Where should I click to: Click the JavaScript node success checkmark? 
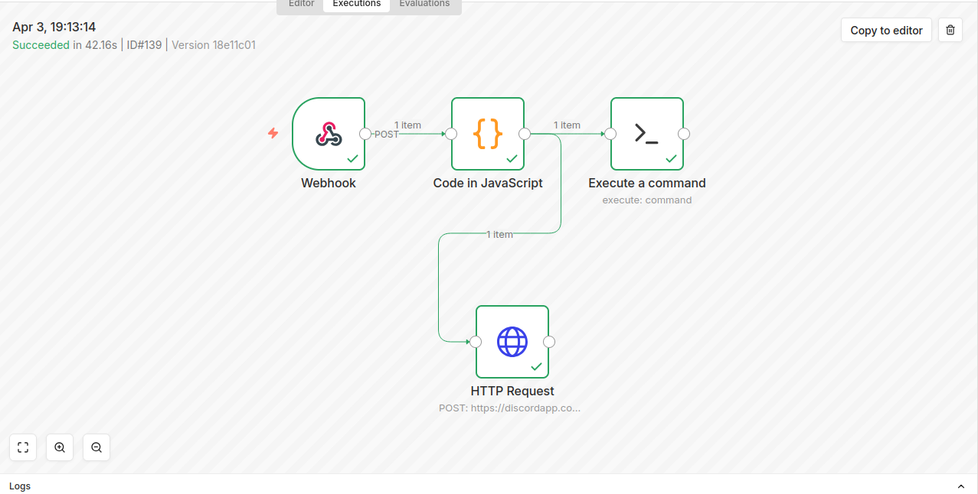[x=512, y=158]
